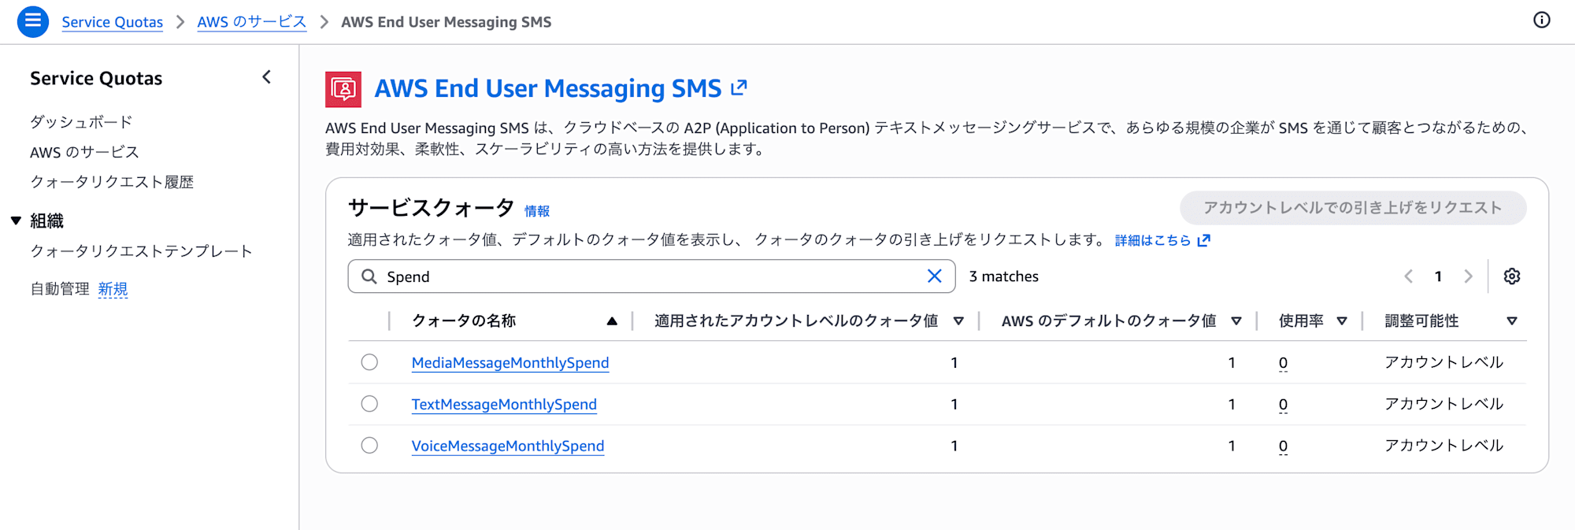Click the AWS End User Messaging SMS service icon
Screen dimensions: 1575x530
pyautogui.click(x=344, y=88)
